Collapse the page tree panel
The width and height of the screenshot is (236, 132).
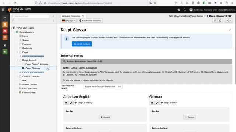[x=53, y=16]
